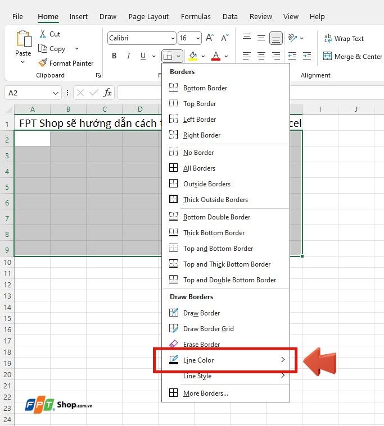Choose Bottom Double Border
Viewport: 384px width, 426px height.
225,217
